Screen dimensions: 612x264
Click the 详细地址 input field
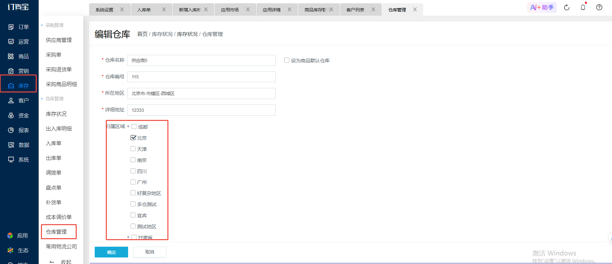pyautogui.click(x=201, y=110)
